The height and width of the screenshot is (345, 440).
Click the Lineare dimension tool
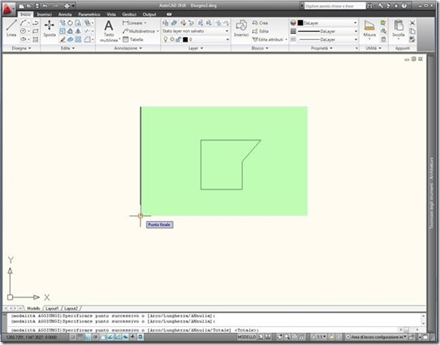pyautogui.click(x=133, y=23)
